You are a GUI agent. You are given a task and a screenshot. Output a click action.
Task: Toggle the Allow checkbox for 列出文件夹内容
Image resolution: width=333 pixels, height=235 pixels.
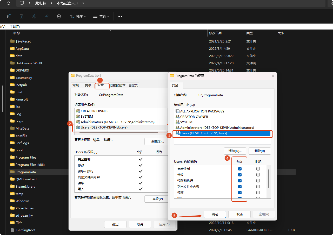point(240,187)
